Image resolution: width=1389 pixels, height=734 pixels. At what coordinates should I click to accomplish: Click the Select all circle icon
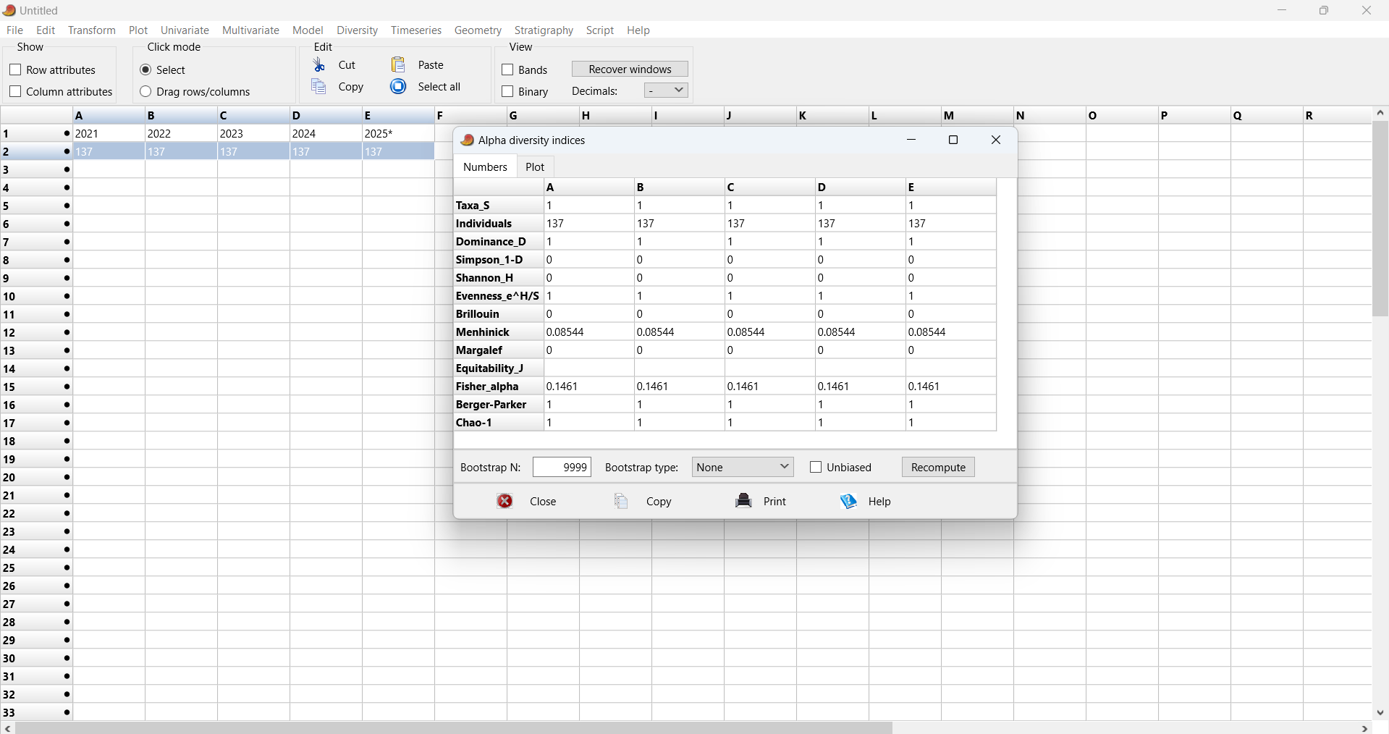click(x=398, y=87)
